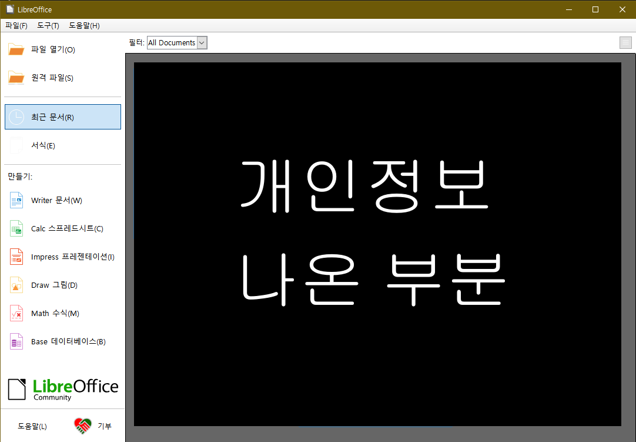Expand the All Documents filter dropdown
Image resolution: width=636 pixels, height=442 pixels.
tap(177, 42)
